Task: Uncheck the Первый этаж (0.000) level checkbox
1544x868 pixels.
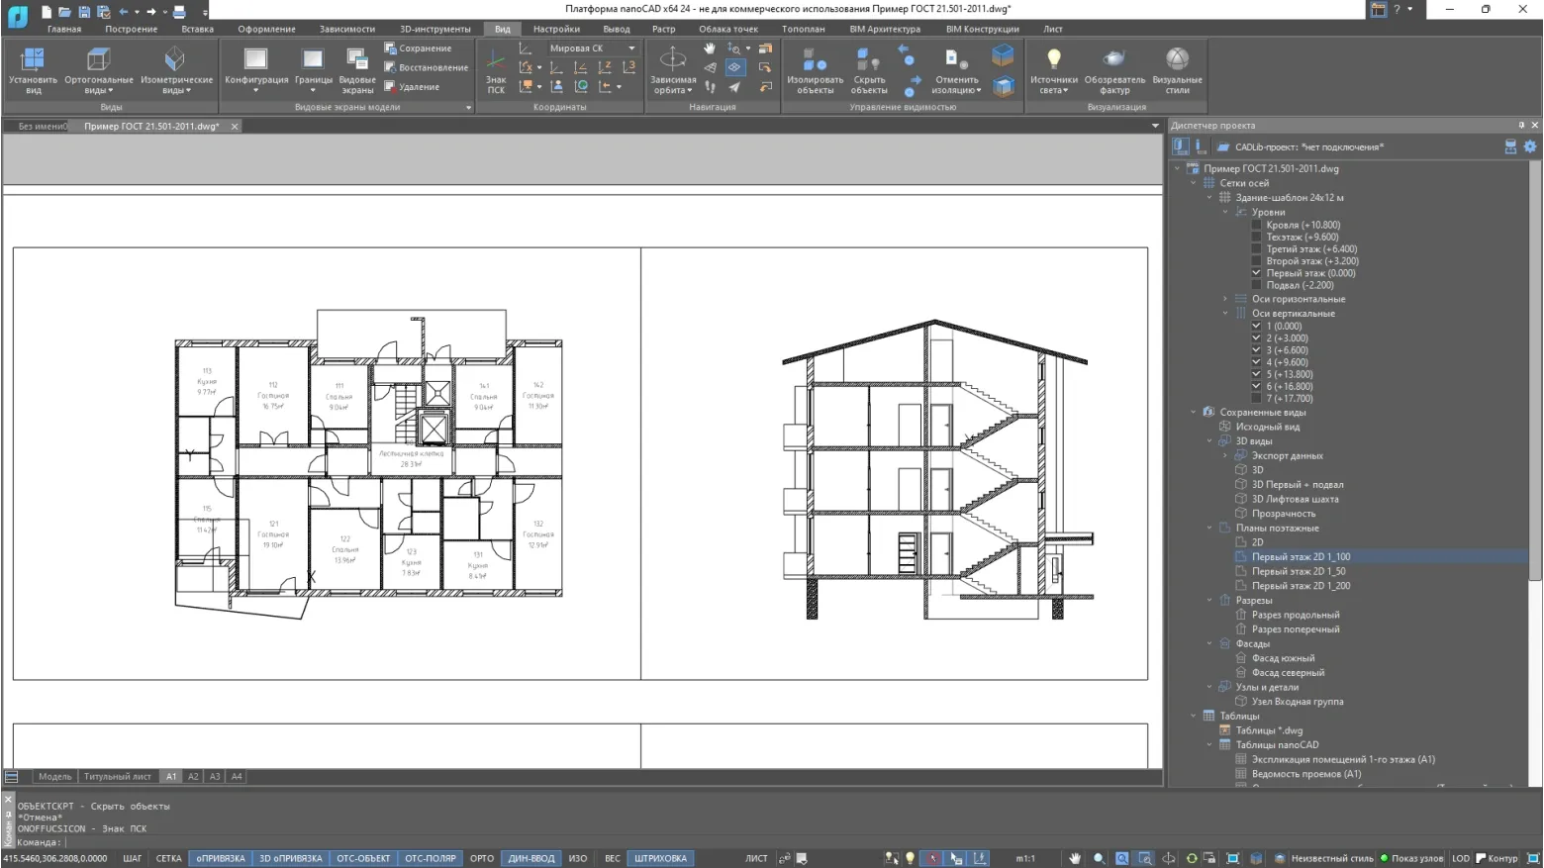Action: 1257,273
